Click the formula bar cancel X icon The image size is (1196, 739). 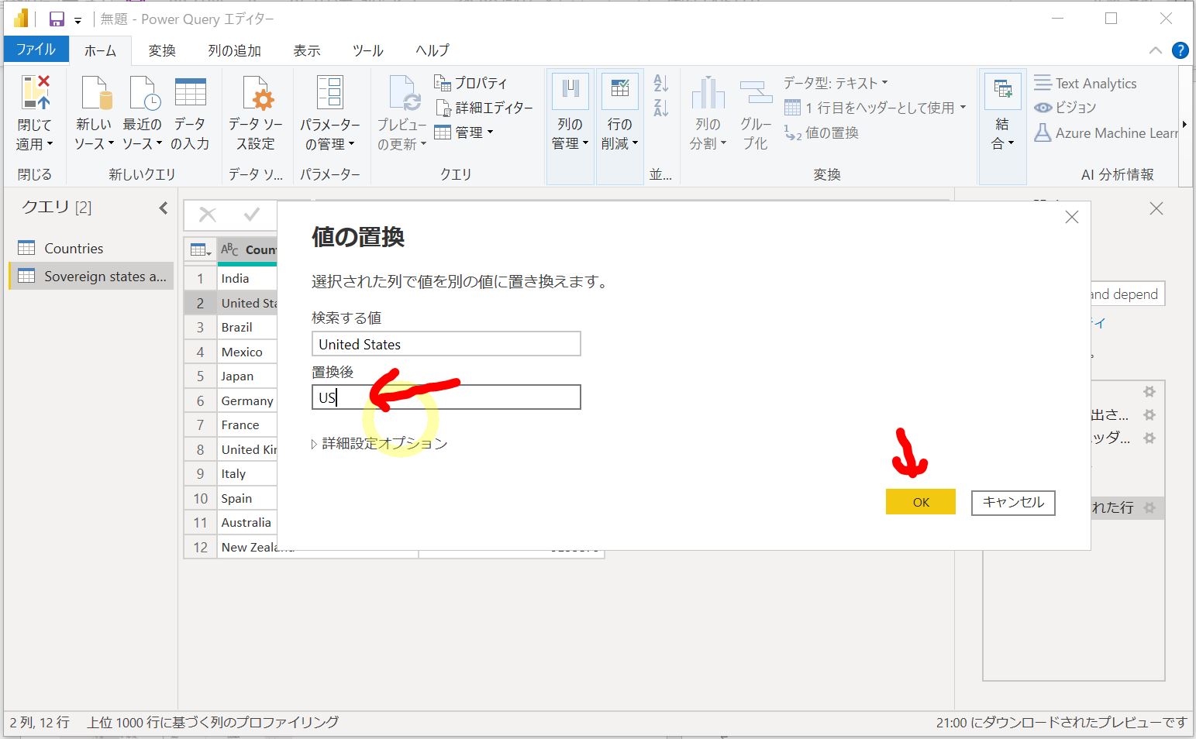(208, 215)
